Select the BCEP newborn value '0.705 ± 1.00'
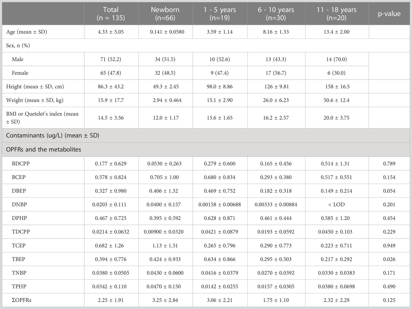Viewport: 412px width, 309px height. (x=165, y=177)
